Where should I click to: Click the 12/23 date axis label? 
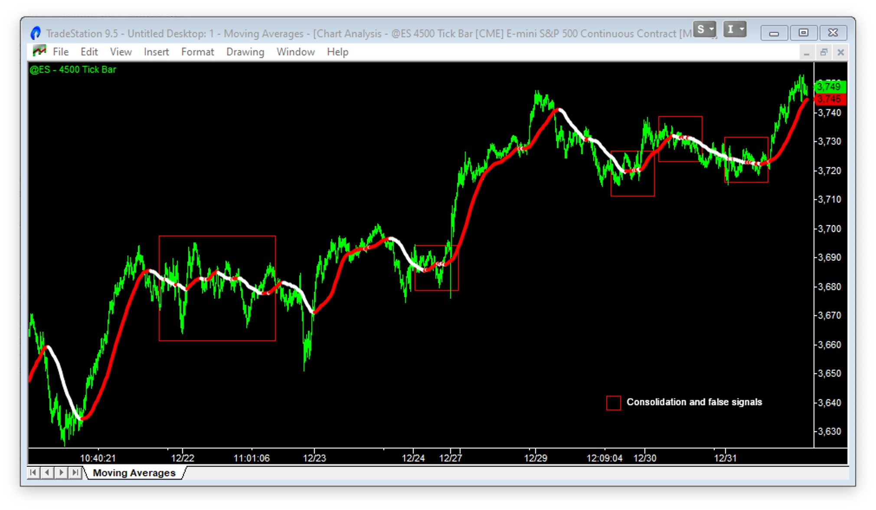(314, 458)
